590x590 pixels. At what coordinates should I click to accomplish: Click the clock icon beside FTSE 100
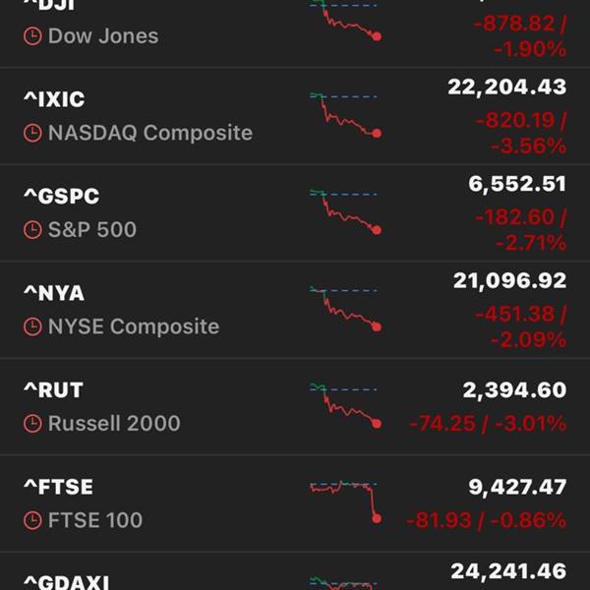tap(32, 520)
